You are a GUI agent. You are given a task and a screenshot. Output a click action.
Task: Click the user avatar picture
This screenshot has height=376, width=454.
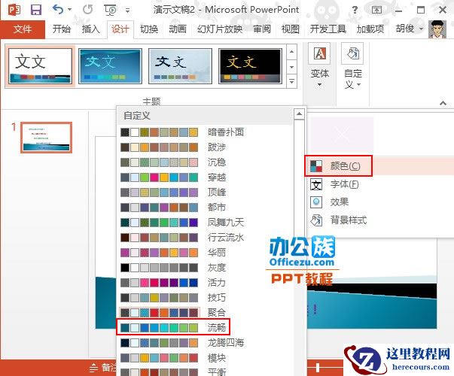point(437,29)
